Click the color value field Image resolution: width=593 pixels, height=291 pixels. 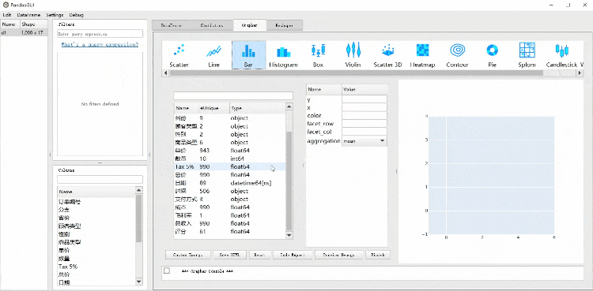[x=364, y=116]
